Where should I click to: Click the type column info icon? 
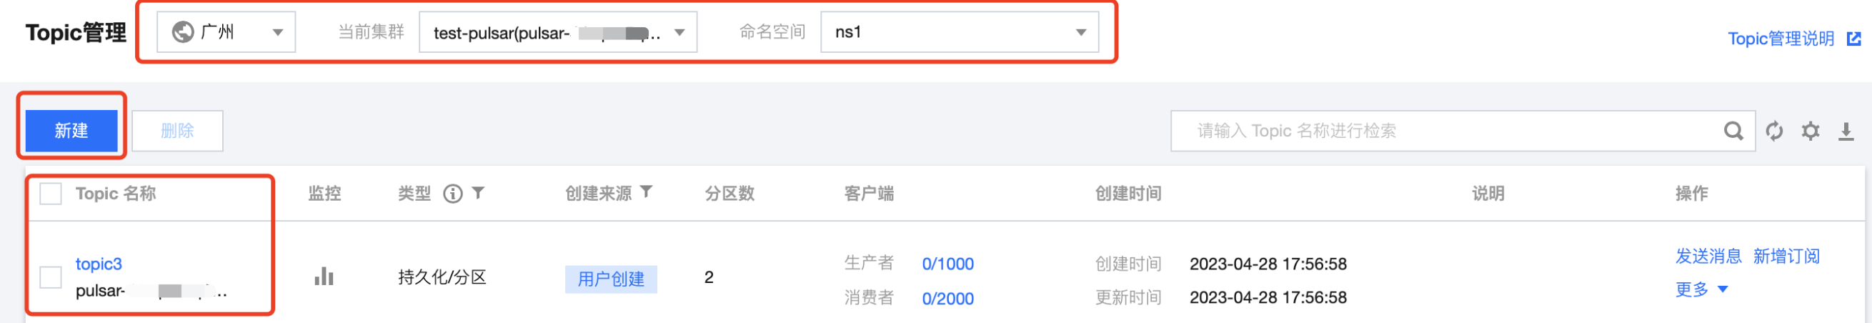tap(453, 194)
